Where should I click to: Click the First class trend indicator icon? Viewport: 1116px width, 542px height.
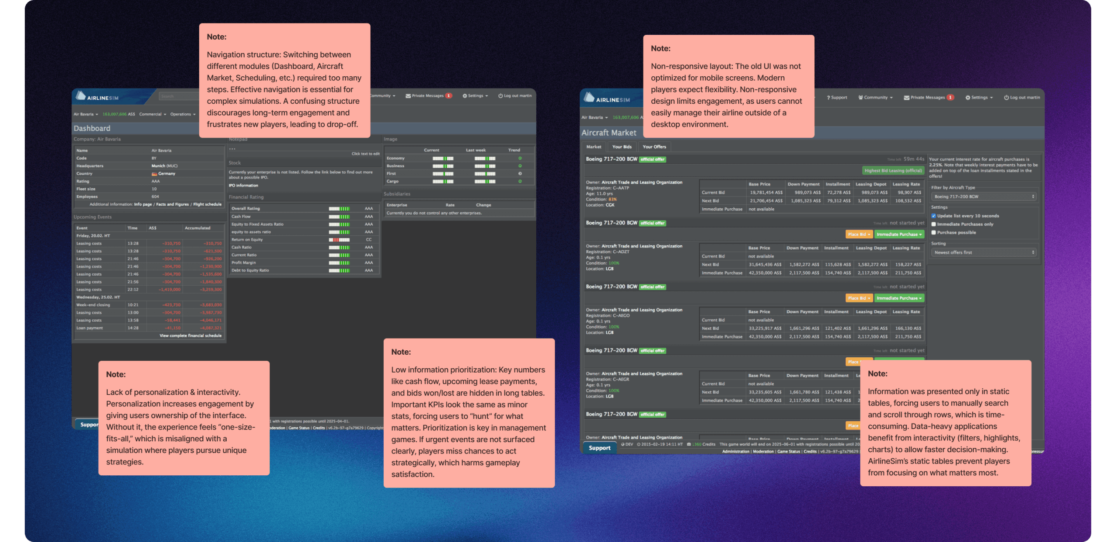tap(520, 173)
